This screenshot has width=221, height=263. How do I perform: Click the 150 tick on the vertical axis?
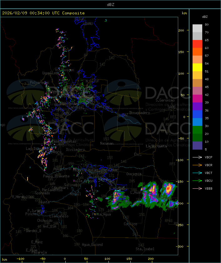pos(181,52)
